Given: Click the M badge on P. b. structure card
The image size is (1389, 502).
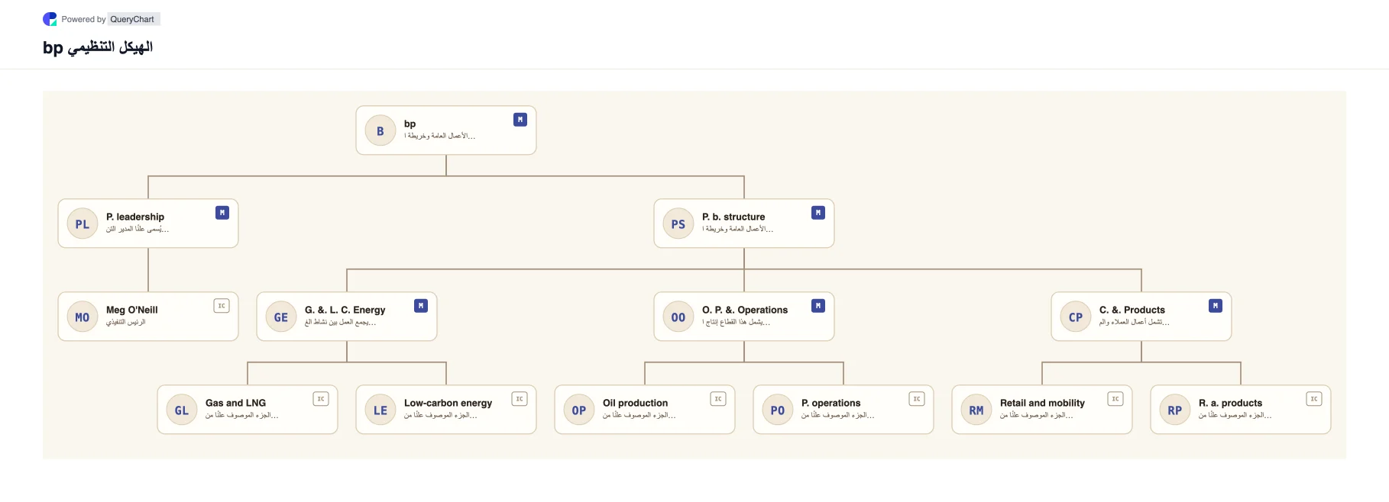Looking at the screenshot, I should (x=818, y=213).
